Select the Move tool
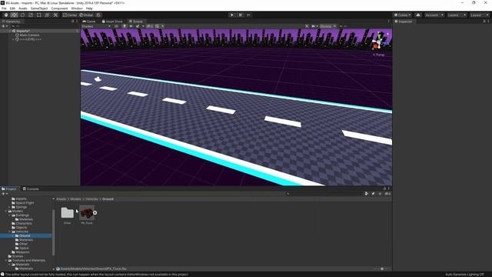 coord(14,15)
